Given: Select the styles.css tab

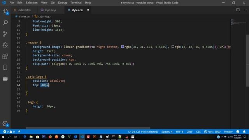Looking at the screenshot, I should pyautogui.click(x=77, y=10).
